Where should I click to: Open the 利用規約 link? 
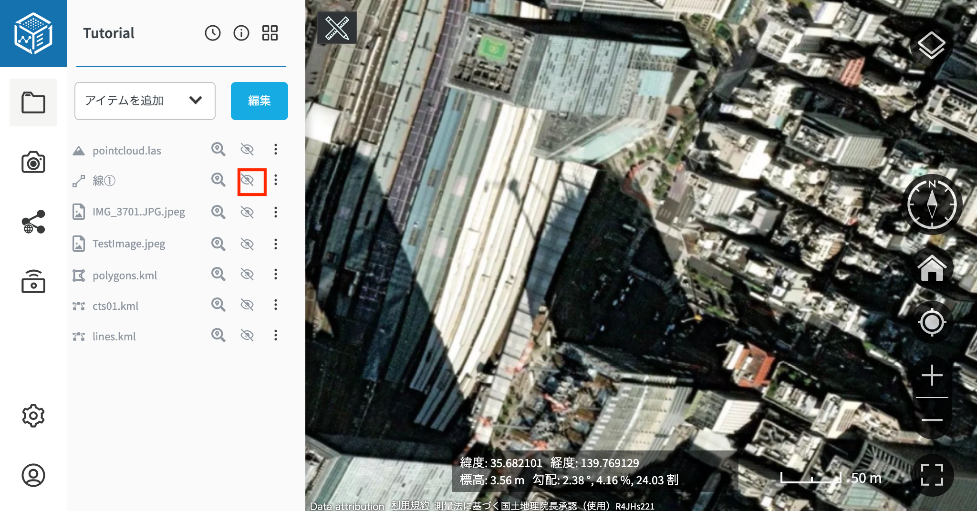(410, 505)
